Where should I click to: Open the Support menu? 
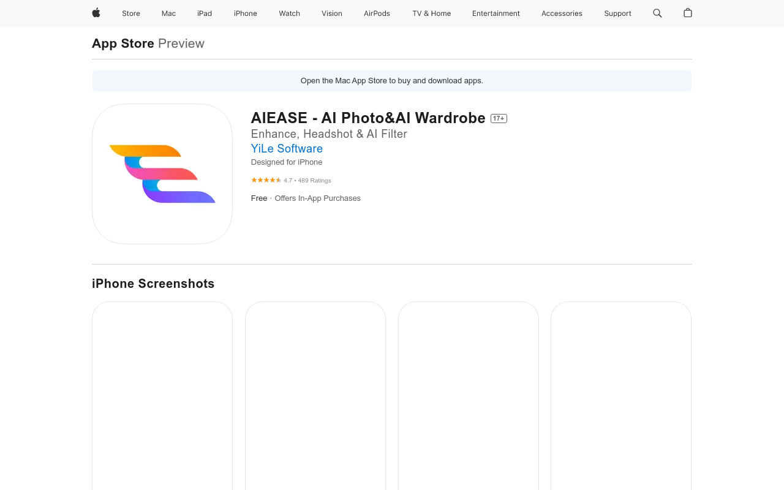click(x=617, y=13)
